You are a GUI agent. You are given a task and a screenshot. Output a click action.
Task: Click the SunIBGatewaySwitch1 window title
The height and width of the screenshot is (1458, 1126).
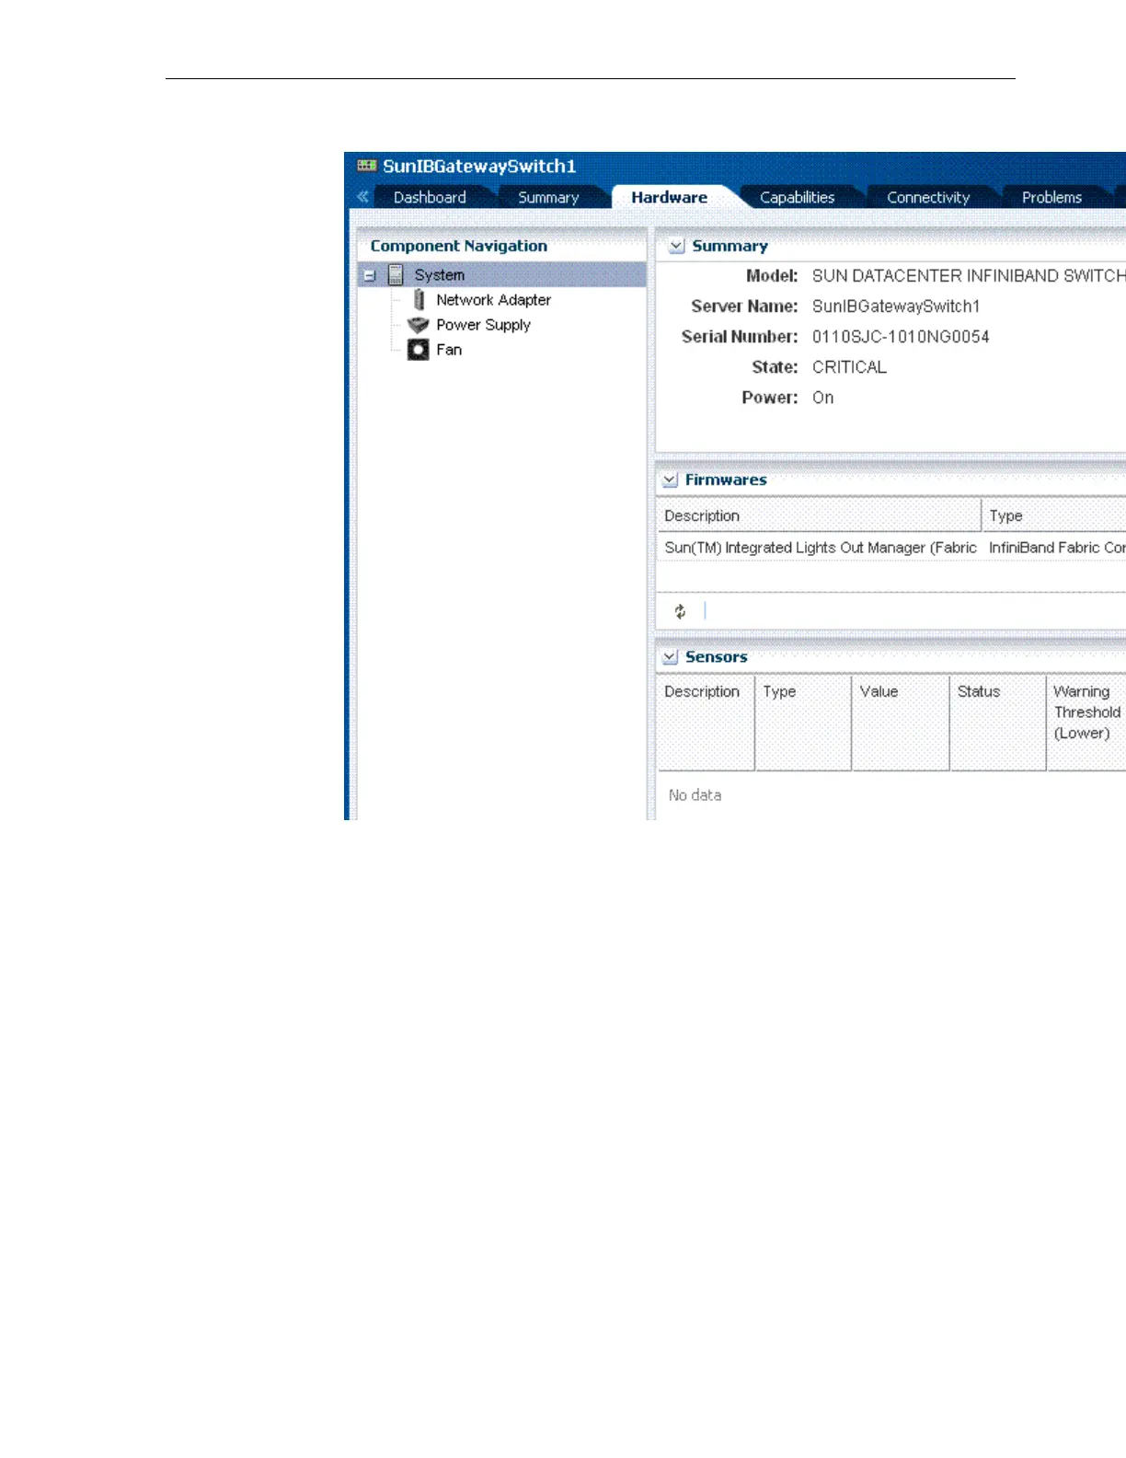pyautogui.click(x=479, y=166)
